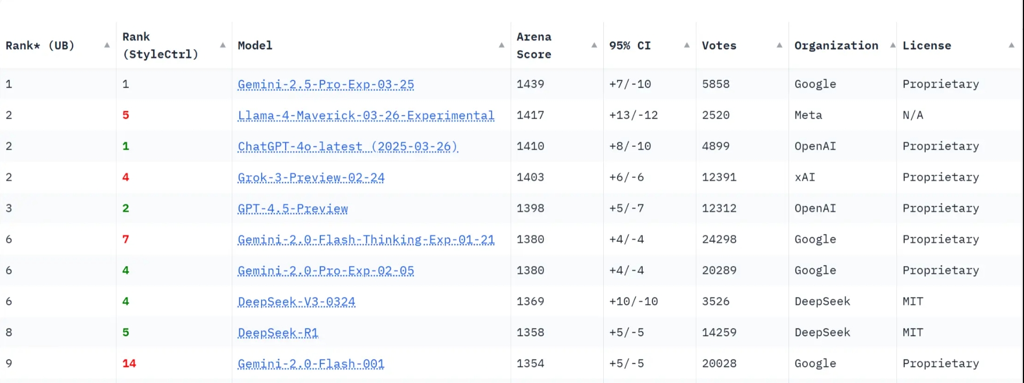
Task: Open Gemini-2.5-Pro-Exp-03-25 model link
Action: coord(326,84)
